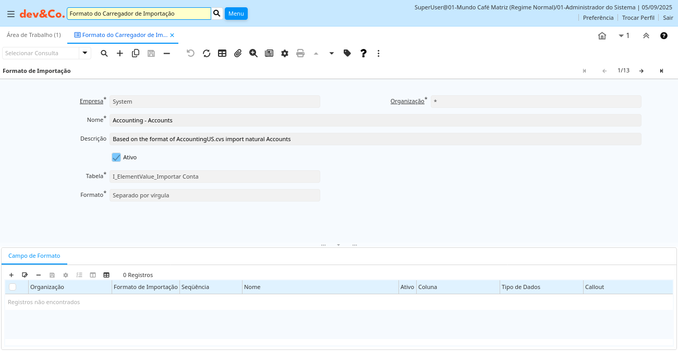Image resolution: width=678 pixels, height=351 pixels.
Task: Click the refresh icon in main toolbar
Action: 207,53
